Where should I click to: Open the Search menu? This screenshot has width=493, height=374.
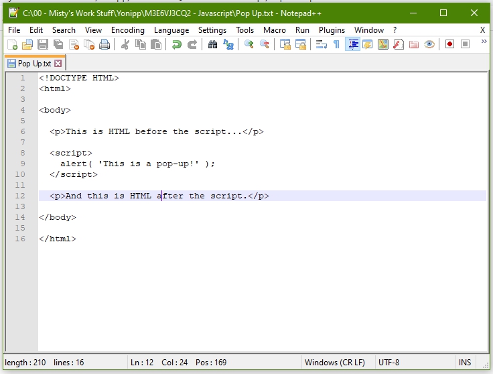click(64, 30)
